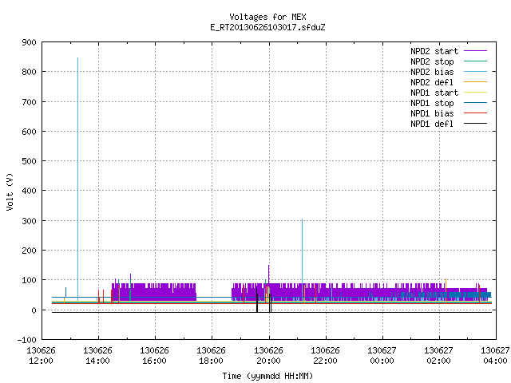Click the NPD2 stop green legend line

tap(475, 61)
